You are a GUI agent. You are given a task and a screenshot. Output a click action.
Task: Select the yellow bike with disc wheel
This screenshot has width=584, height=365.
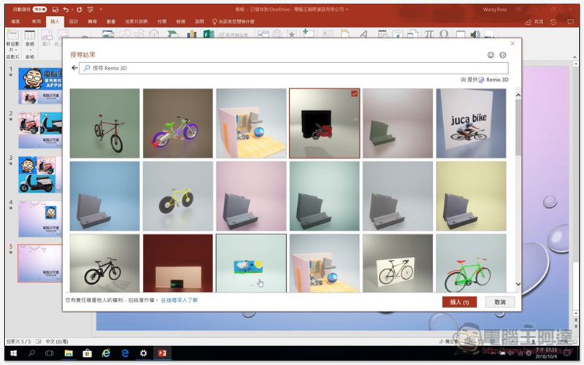pos(178,196)
